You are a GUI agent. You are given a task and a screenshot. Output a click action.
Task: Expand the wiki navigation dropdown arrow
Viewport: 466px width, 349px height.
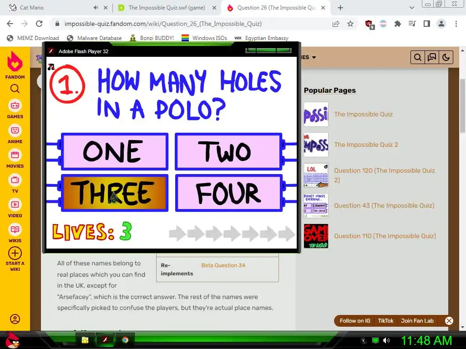tap(314, 57)
